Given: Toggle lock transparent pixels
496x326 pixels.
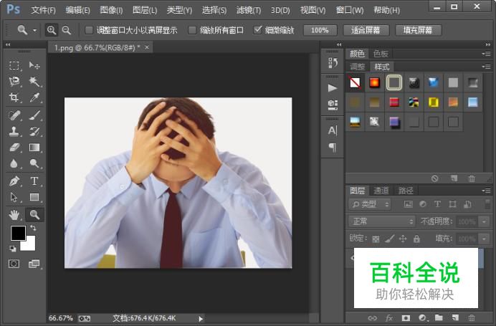Looking at the screenshot, I should point(376,239).
